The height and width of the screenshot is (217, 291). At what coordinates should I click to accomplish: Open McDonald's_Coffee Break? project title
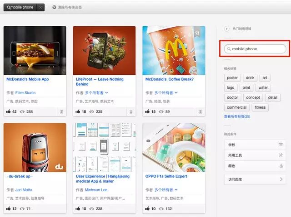[170, 79]
